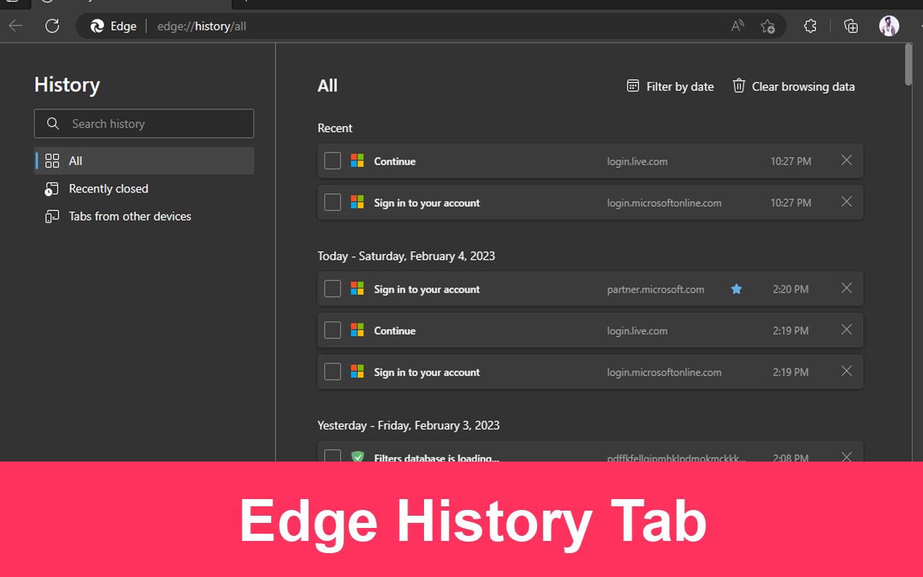Click login.microsoftonline.com in 10:27 PM row

664,203
